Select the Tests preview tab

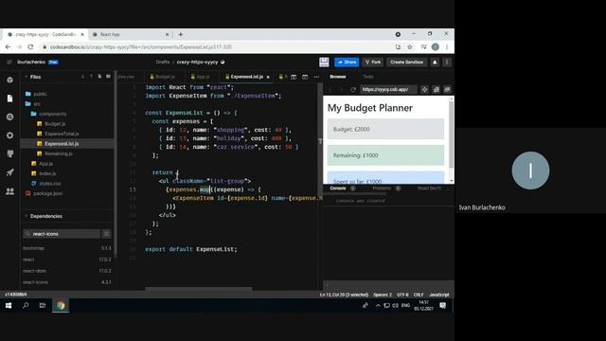[x=368, y=77]
